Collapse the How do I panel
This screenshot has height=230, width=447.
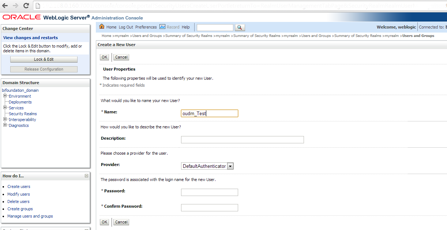coord(86,176)
